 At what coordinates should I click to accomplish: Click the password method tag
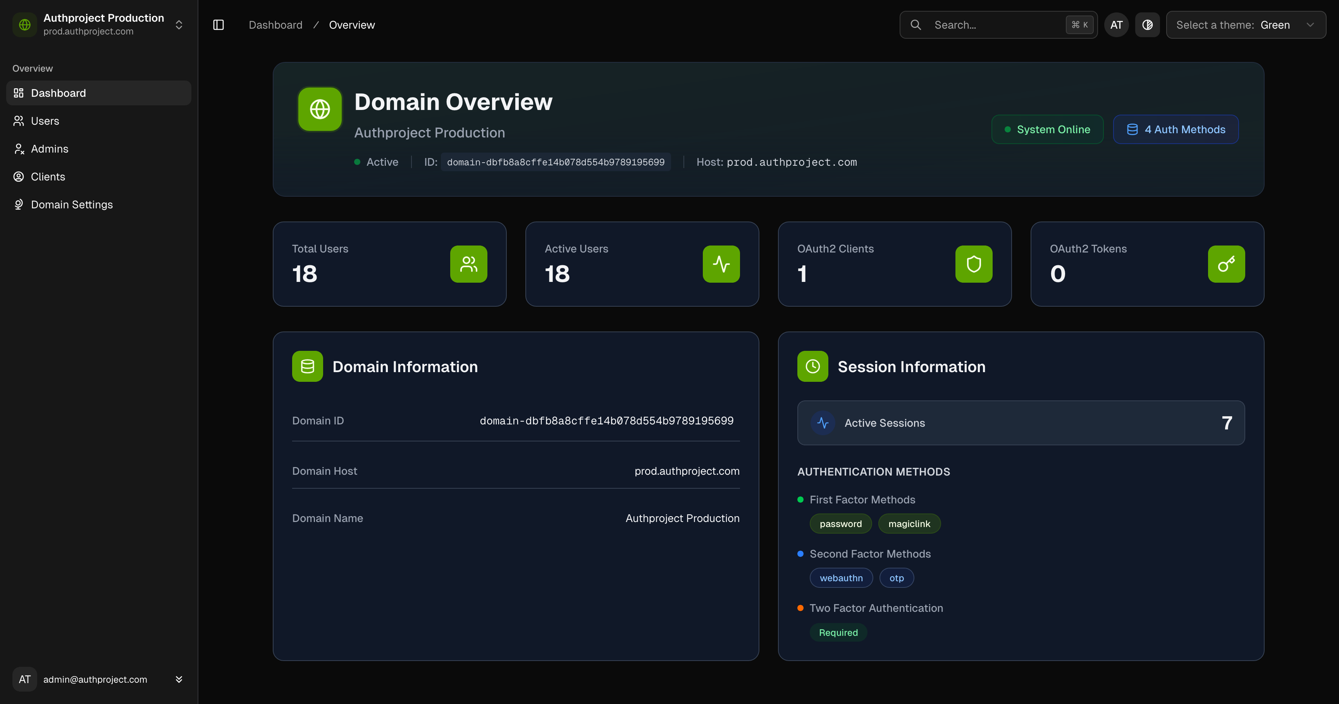(840, 524)
